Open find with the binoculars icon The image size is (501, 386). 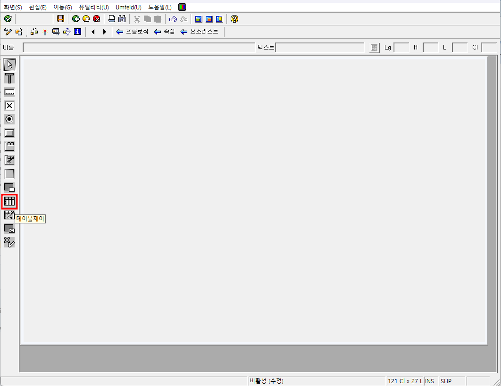pos(122,19)
